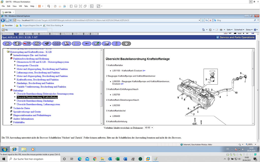Open Diagnoseinformation und Prüfanleitungen link
Image resolution: width=260 pixels, height=162 pixels.
(x=32, y=115)
